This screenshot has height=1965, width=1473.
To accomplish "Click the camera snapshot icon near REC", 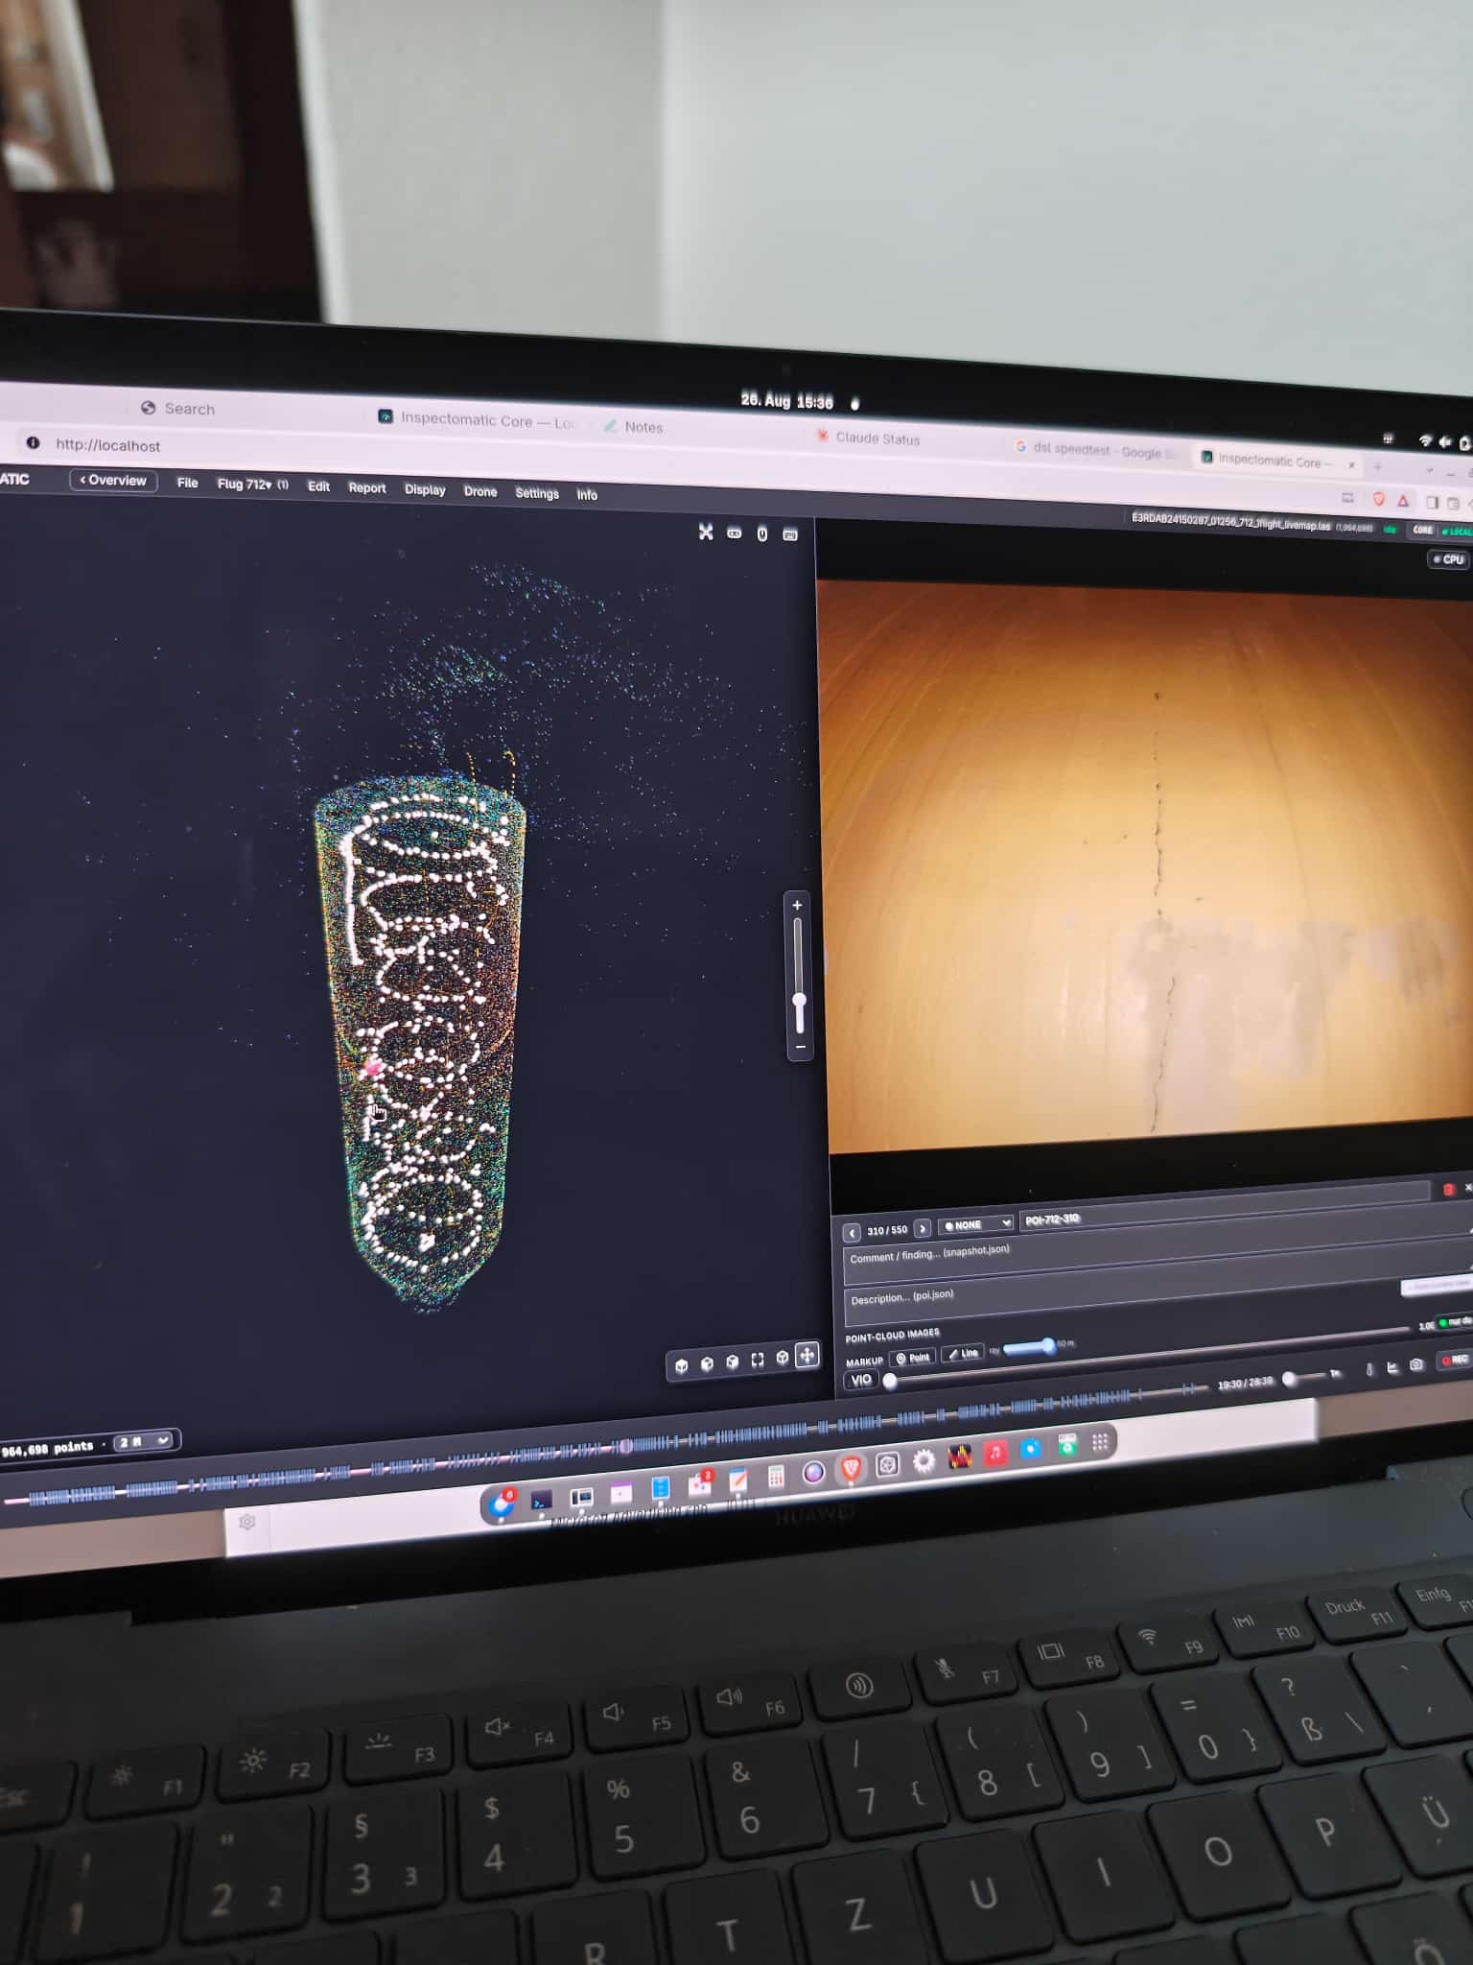I will pyautogui.click(x=1416, y=1364).
